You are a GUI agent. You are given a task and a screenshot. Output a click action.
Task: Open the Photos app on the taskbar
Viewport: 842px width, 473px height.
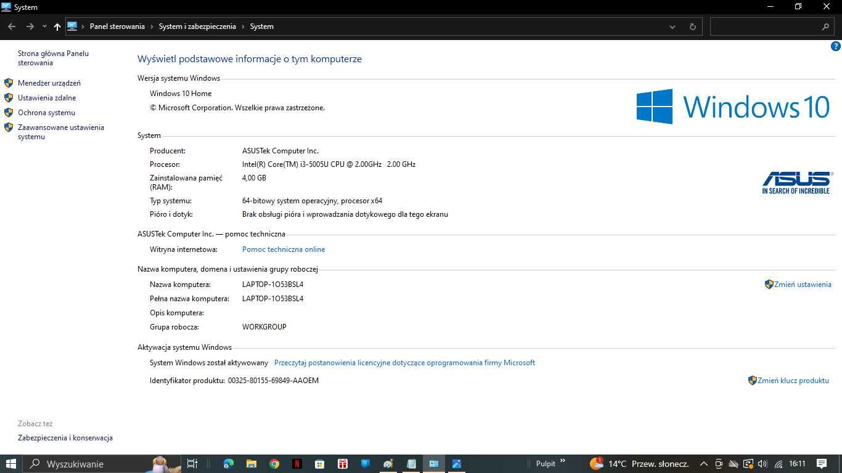(457, 464)
